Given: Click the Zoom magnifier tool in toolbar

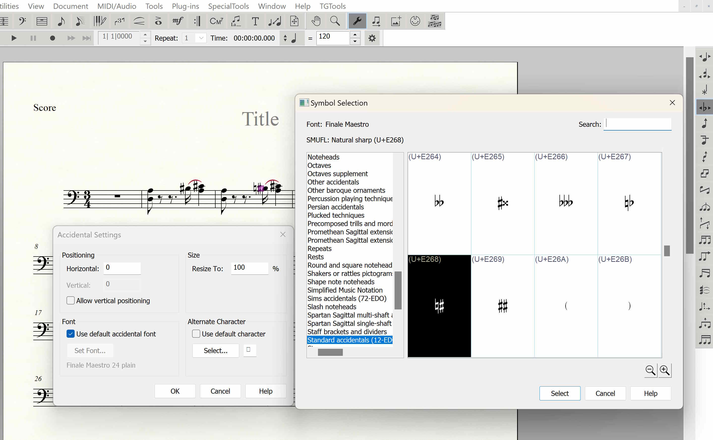Looking at the screenshot, I should 335,21.
